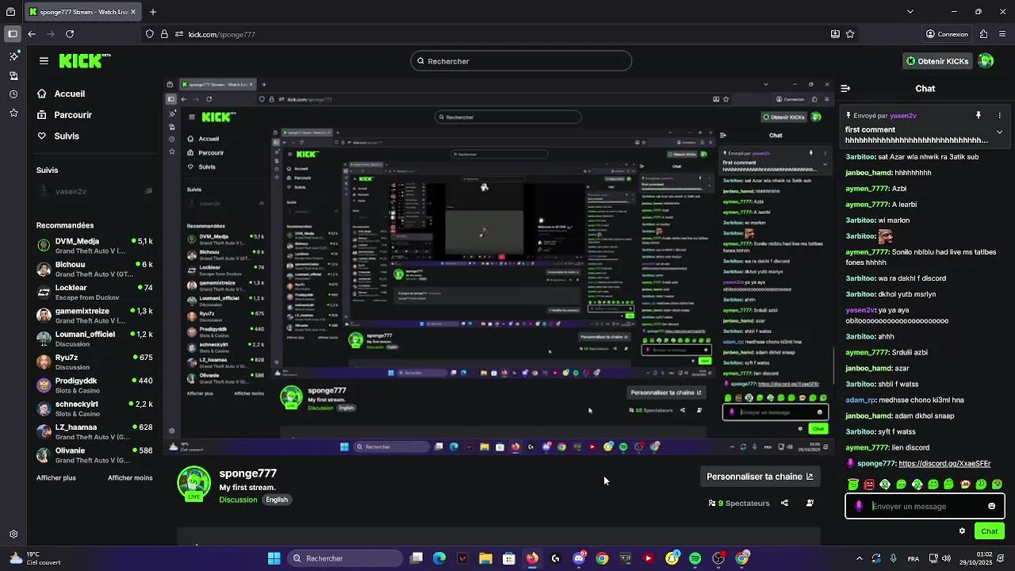Open the pinned message three-dot options

[x=999, y=116]
